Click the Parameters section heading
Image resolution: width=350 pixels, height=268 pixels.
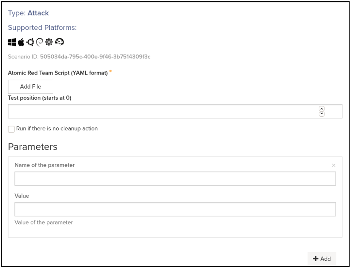coord(33,147)
